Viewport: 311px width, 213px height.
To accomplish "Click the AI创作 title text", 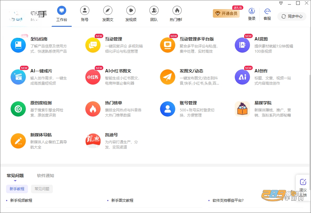I will (x=261, y=71).
